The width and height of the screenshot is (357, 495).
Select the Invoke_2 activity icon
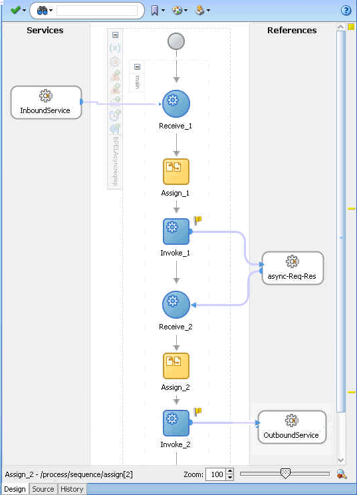click(x=176, y=423)
